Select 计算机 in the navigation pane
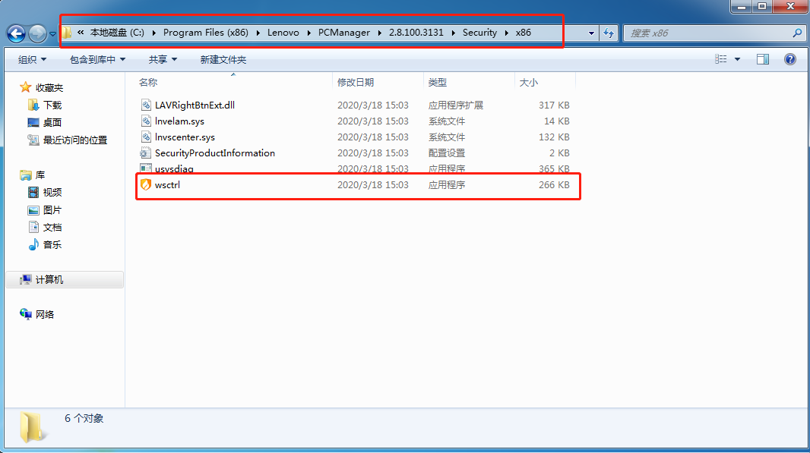This screenshot has height=453, width=810. 49,280
